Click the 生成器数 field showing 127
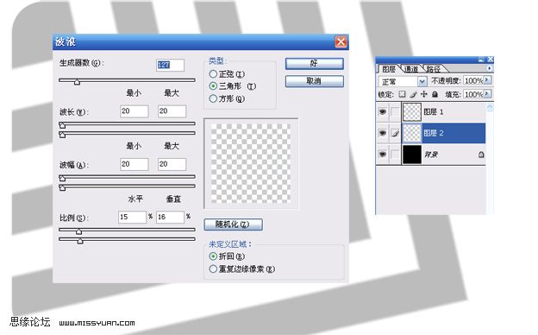Image resolution: width=538 pixels, height=335 pixels. 170,65
